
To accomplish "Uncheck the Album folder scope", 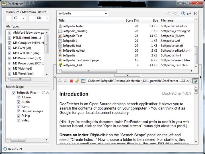I will tap(19, 97).
